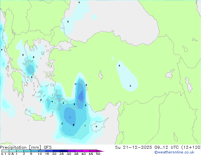Click the legend label '10'
This screenshot has height=155, width=201.
(x=40, y=154)
